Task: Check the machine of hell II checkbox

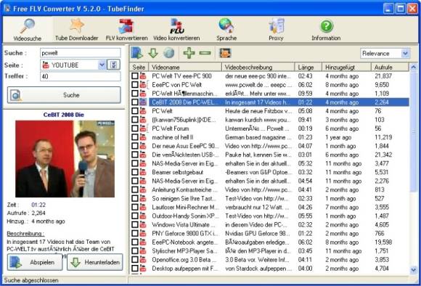Action: tap(135, 137)
